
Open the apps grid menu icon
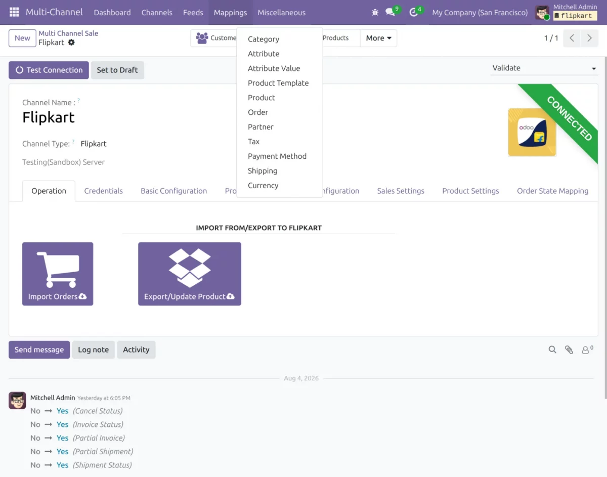[x=14, y=12]
